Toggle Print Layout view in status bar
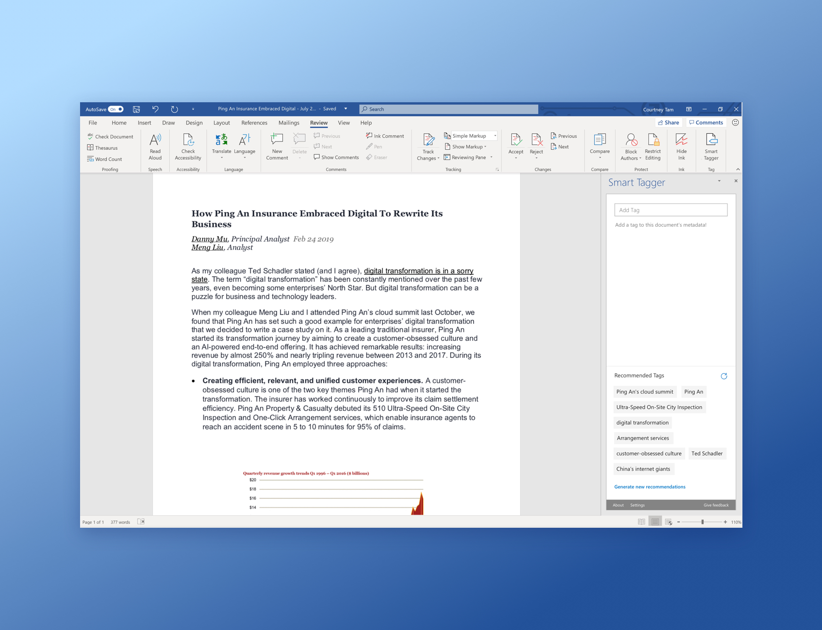This screenshot has width=822, height=630. coord(655,522)
